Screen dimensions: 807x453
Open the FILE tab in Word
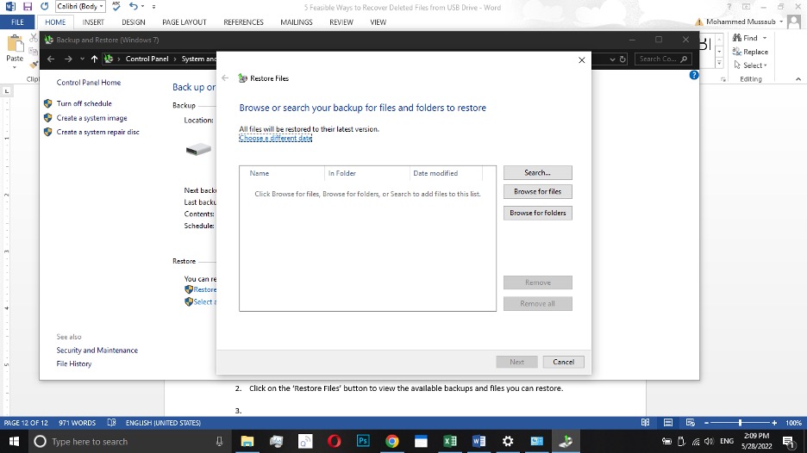pos(17,22)
